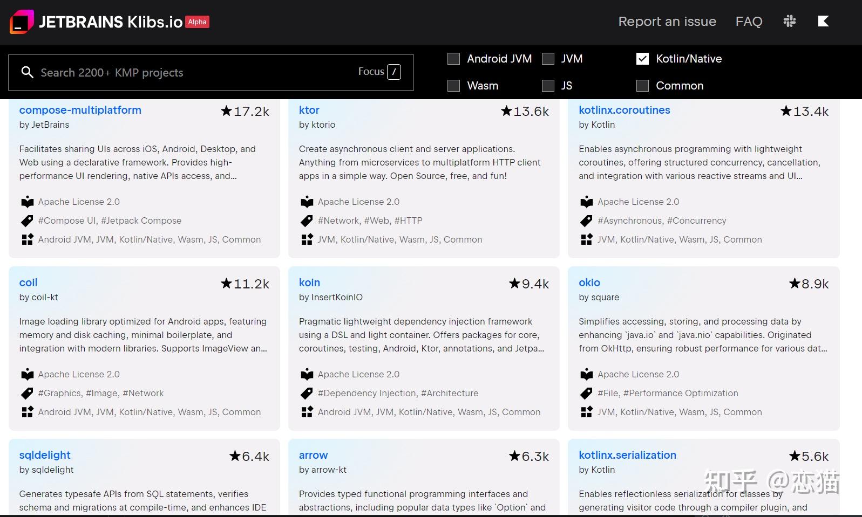Image resolution: width=862 pixels, height=517 pixels.
Task: Click the JetBrains logo icon
Action: tap(22, 22)
